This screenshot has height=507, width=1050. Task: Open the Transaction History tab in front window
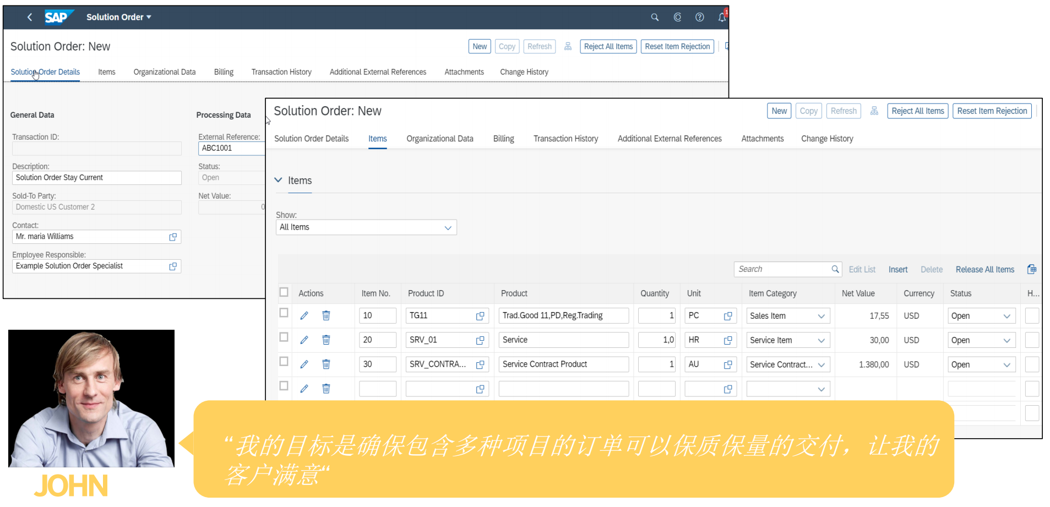click(x=565, y=139)
